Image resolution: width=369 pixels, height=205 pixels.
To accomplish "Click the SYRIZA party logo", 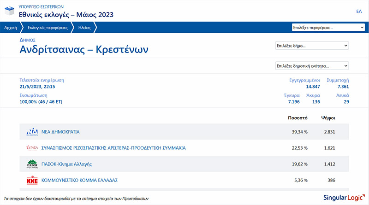I will tap(32, 148).
